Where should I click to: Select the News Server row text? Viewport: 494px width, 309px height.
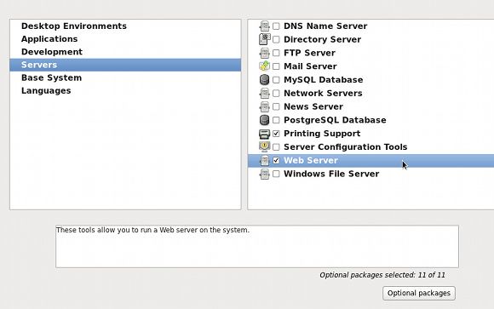[x=313, y=106]
